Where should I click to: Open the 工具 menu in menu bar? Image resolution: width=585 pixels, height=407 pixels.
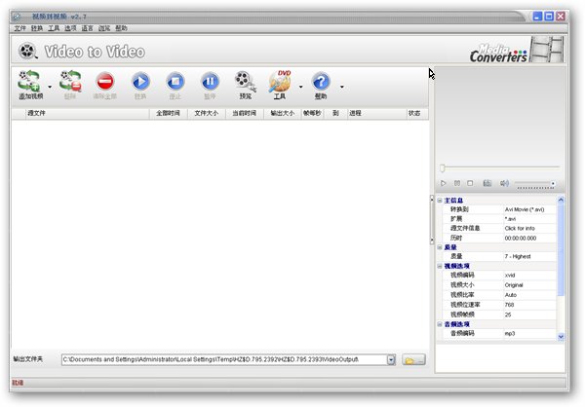[54, 28]
